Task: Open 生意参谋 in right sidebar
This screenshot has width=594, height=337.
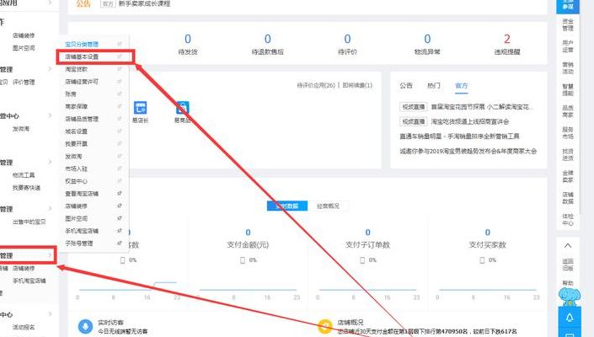Action: pyautogui.click(x=568, y=5)
